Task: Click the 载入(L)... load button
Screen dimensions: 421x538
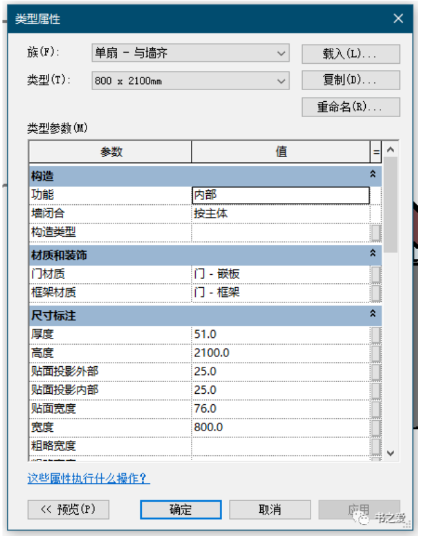Action: (x=350, y=54)
